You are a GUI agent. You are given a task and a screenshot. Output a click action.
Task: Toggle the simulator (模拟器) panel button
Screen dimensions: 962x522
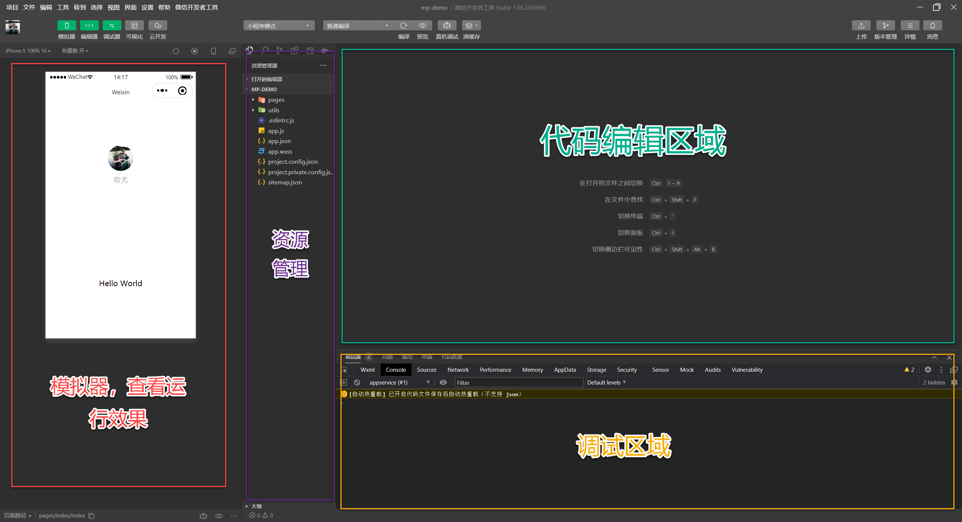pos(67,26)
